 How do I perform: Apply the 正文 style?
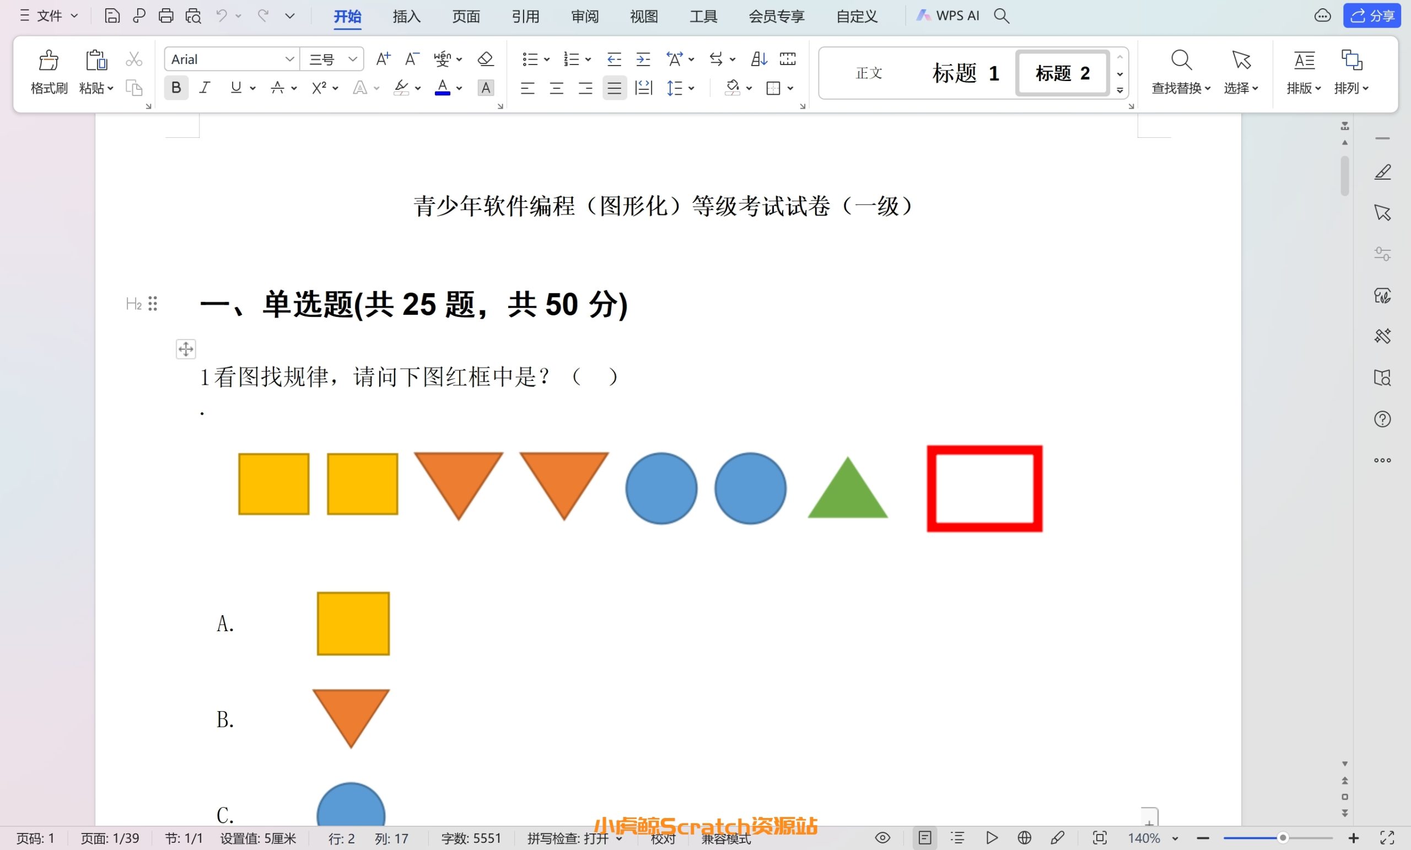[869, 73]
